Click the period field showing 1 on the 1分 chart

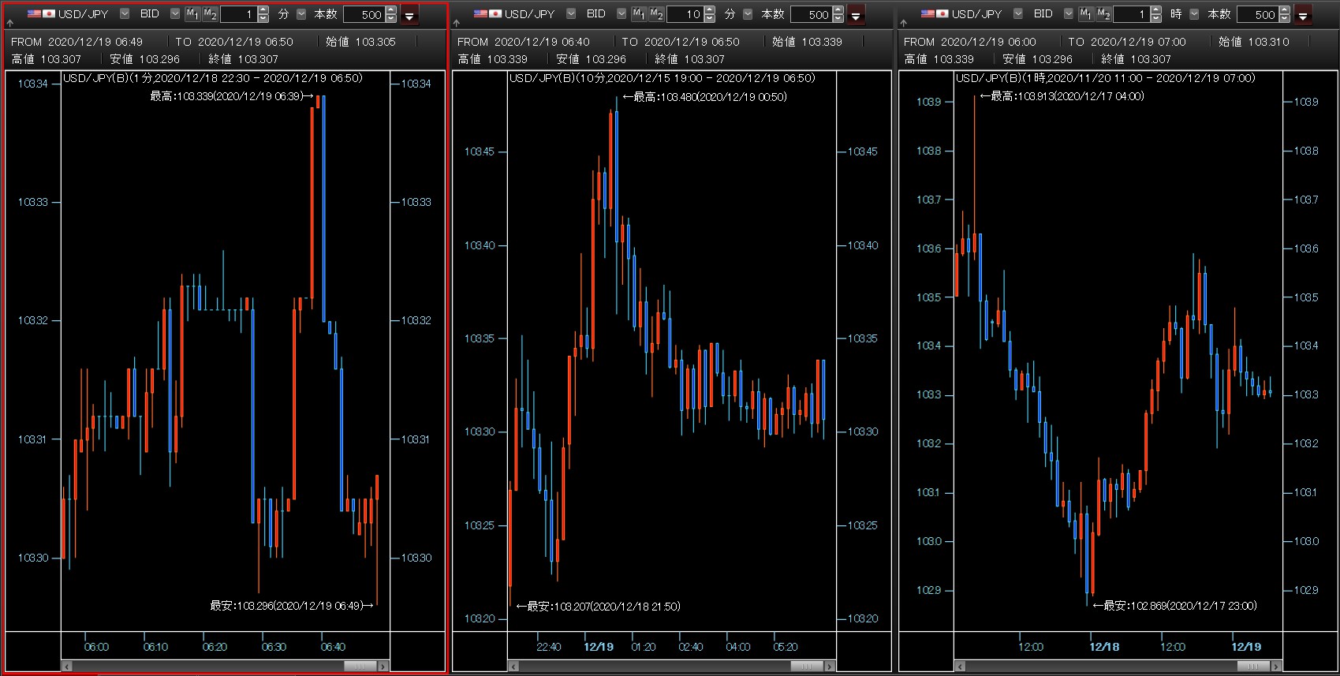click(x=239, y=14)
